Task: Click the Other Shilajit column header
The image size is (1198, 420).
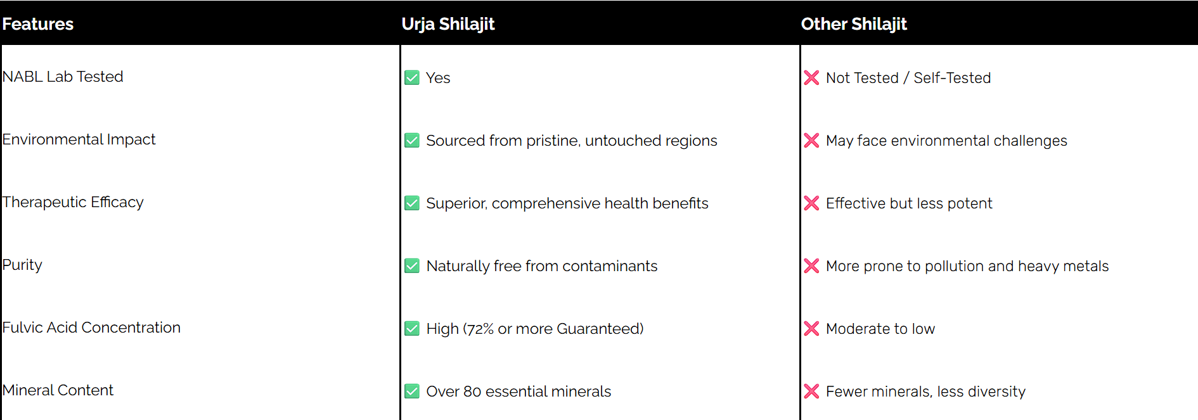Action: pyautogui.click(x=854, y=24)
